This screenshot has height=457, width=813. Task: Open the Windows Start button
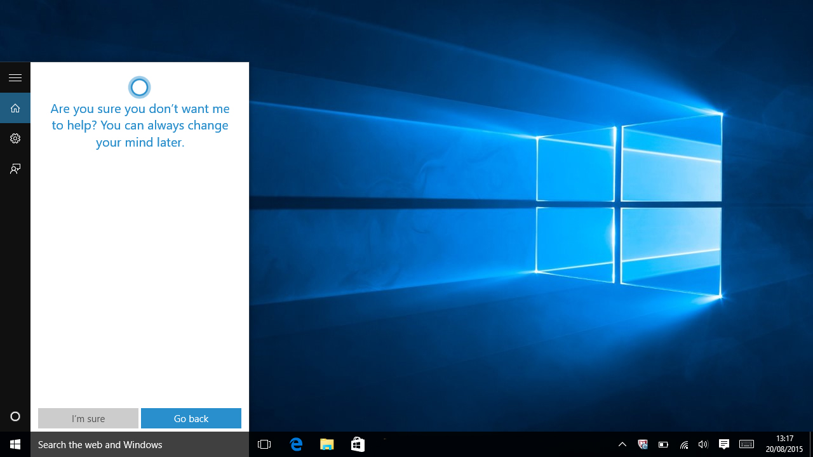click(x=15, y=444)
